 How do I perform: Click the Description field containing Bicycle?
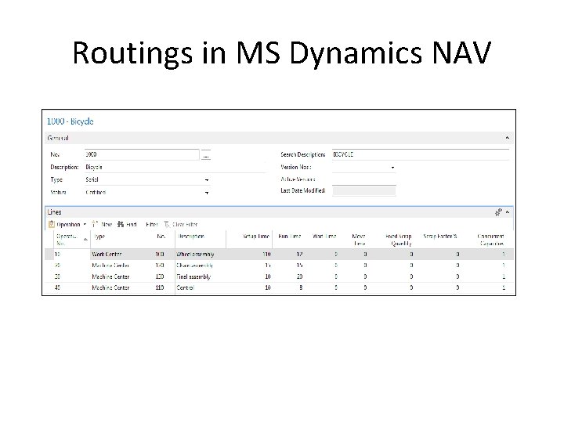pyautogui.click(x=175, y=168)
